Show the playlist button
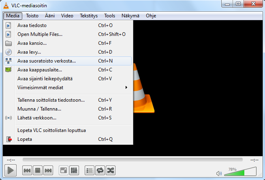 [x=90, y=170]
